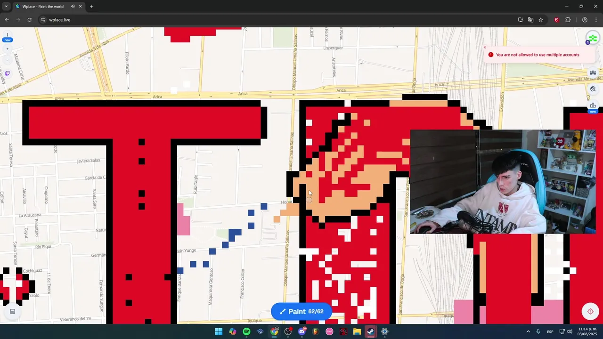Open Chrome profile avatar
This screenshot has height=339, width=603.
point(585,20)
